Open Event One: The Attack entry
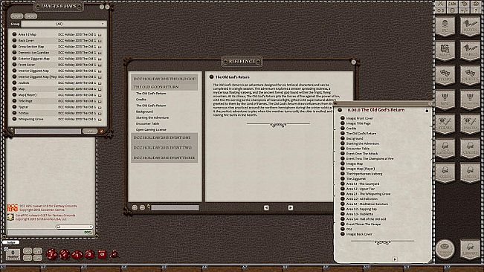 coord(362,153)
